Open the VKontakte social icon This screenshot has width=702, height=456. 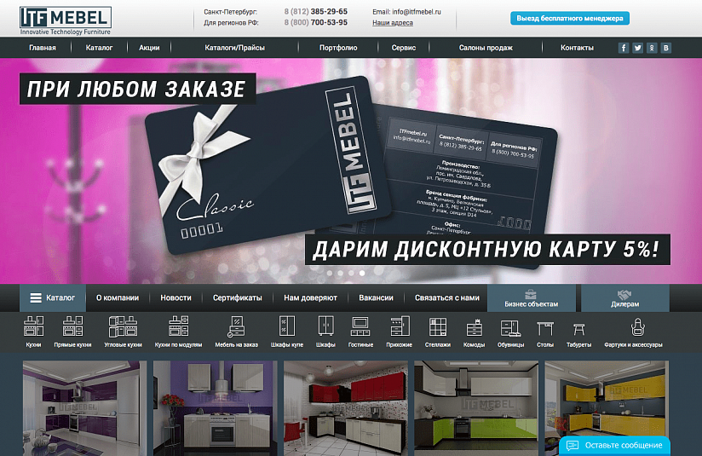(665, 48)
